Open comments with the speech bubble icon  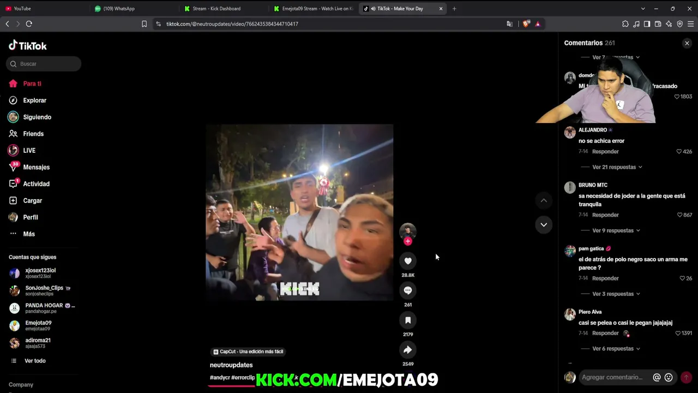point(408,290)
